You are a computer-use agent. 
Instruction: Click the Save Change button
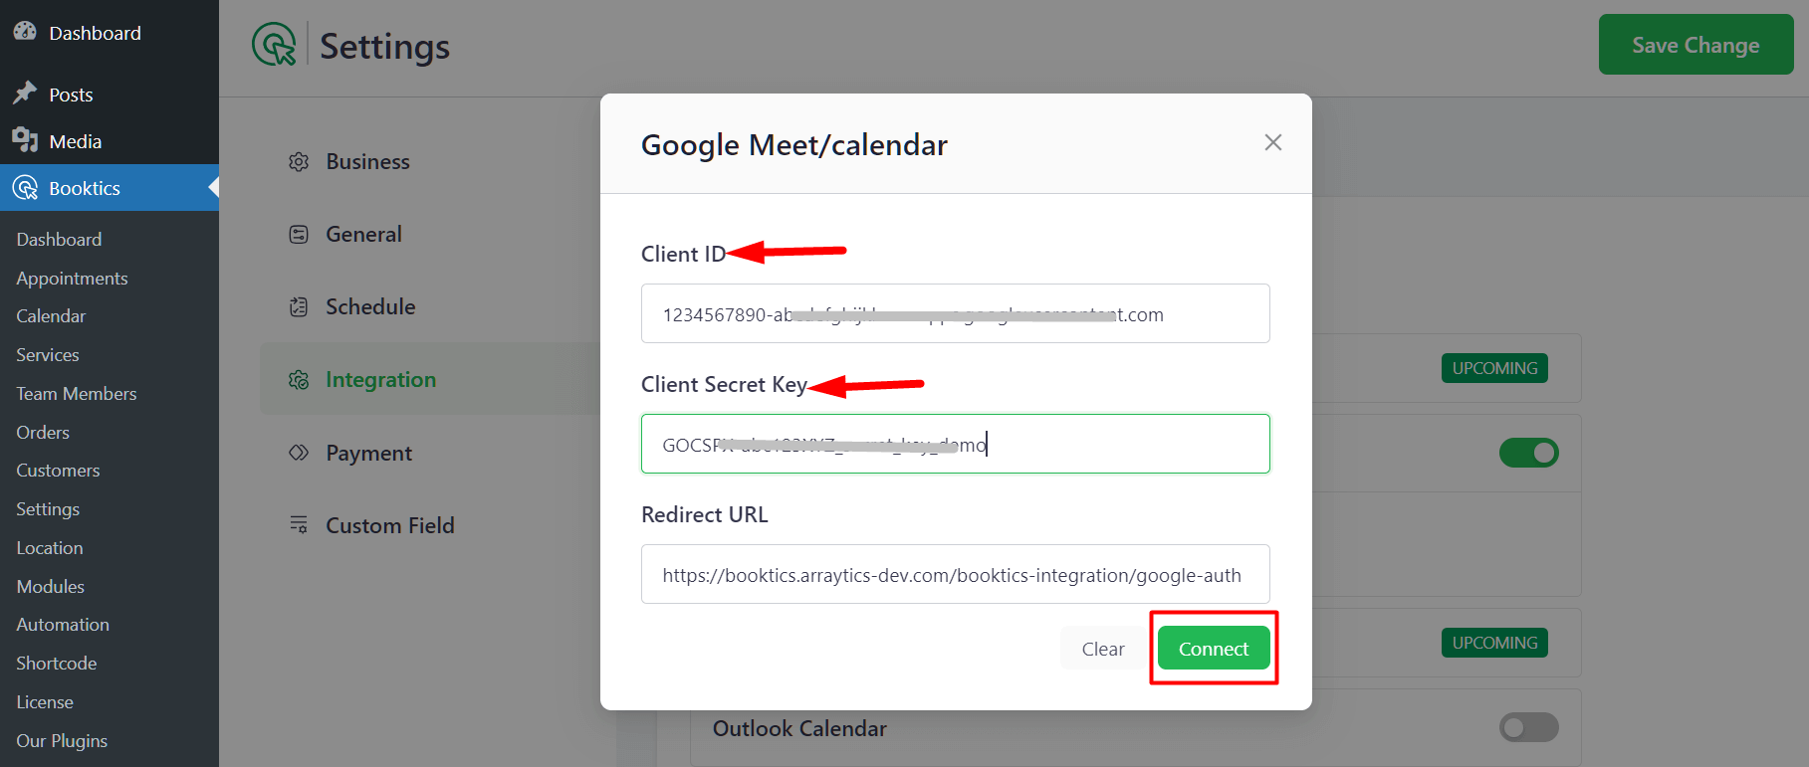pyautogui.click(x=1696, y=45)
